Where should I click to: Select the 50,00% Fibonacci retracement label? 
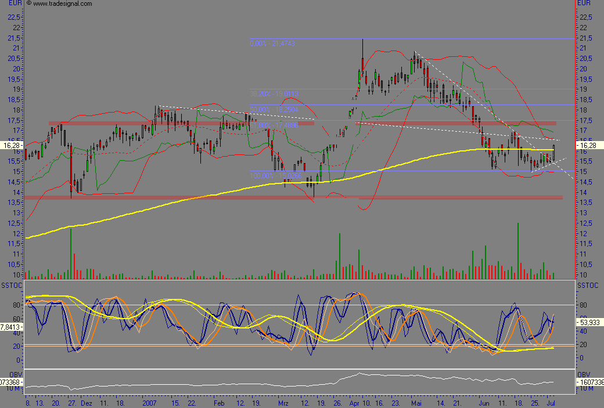pos(274,109)
